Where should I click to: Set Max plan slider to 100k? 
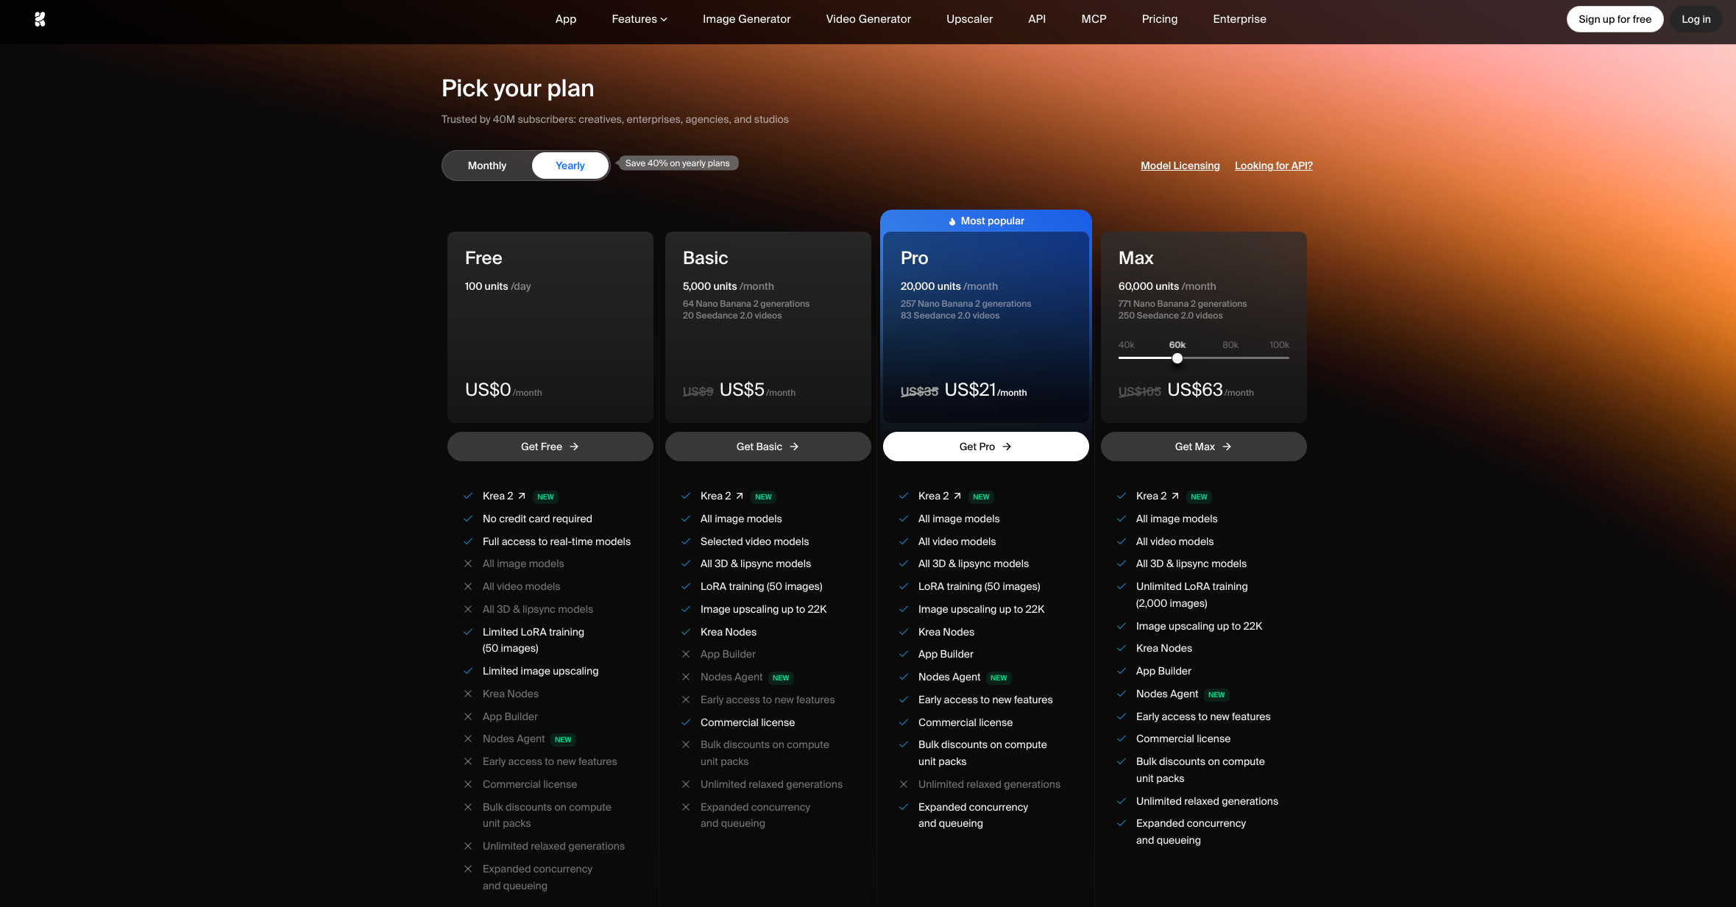pos(1279,345)
